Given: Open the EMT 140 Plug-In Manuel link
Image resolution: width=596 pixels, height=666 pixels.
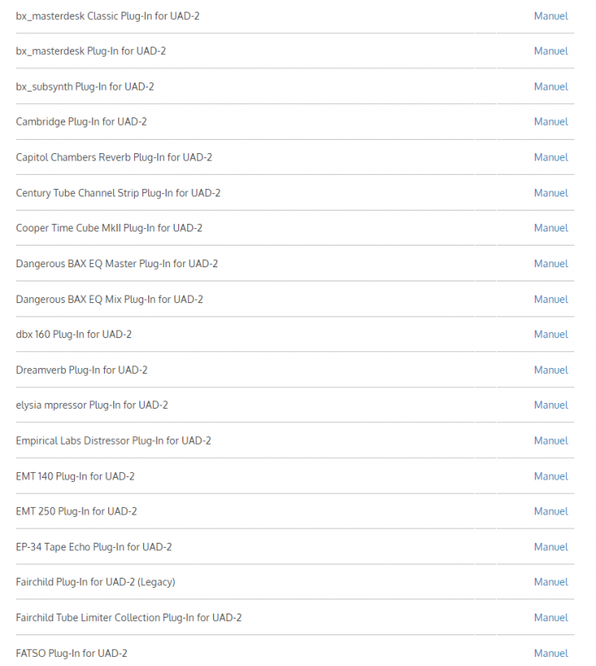Looking at the screenshot, I should coord(551,476).
